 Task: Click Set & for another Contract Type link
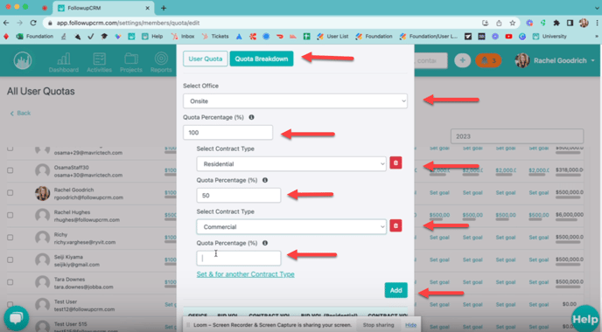click(x=245, y=274)
